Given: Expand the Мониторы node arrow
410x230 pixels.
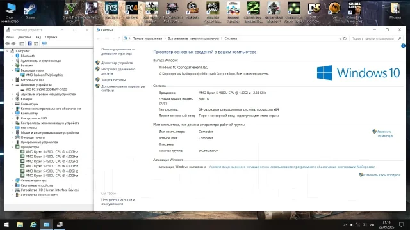Looking at the screenshot, I should tap(12, 128).
